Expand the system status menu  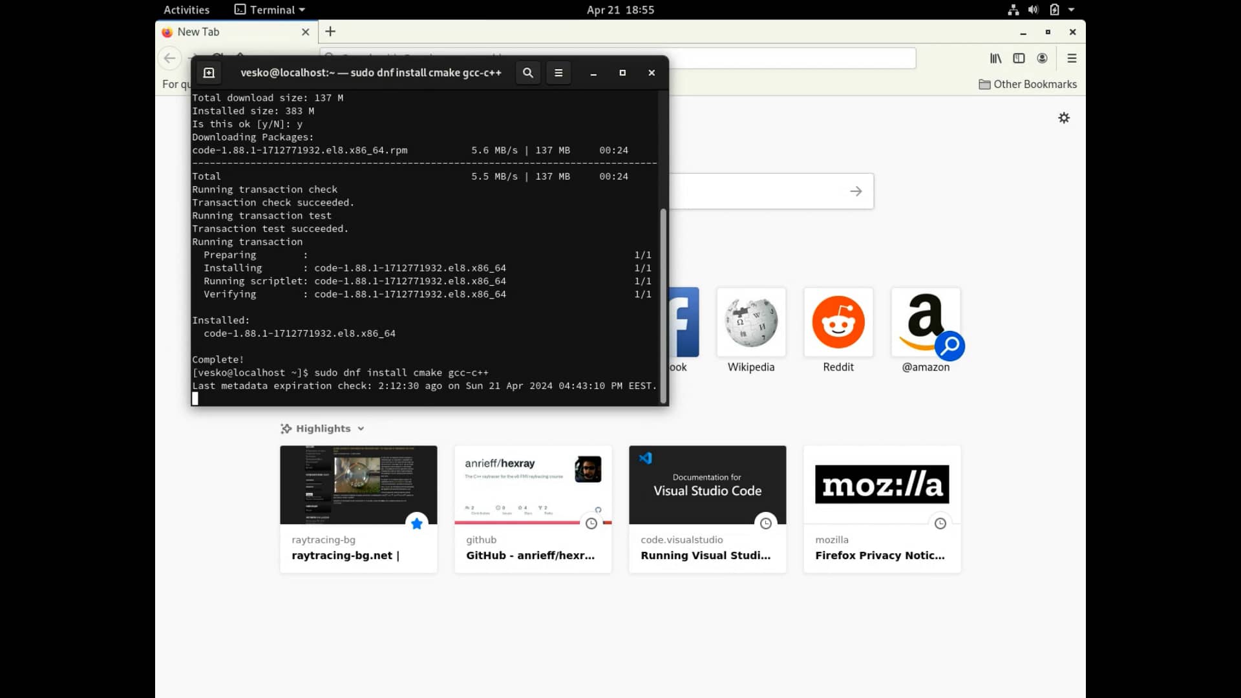click(1070, 10)
